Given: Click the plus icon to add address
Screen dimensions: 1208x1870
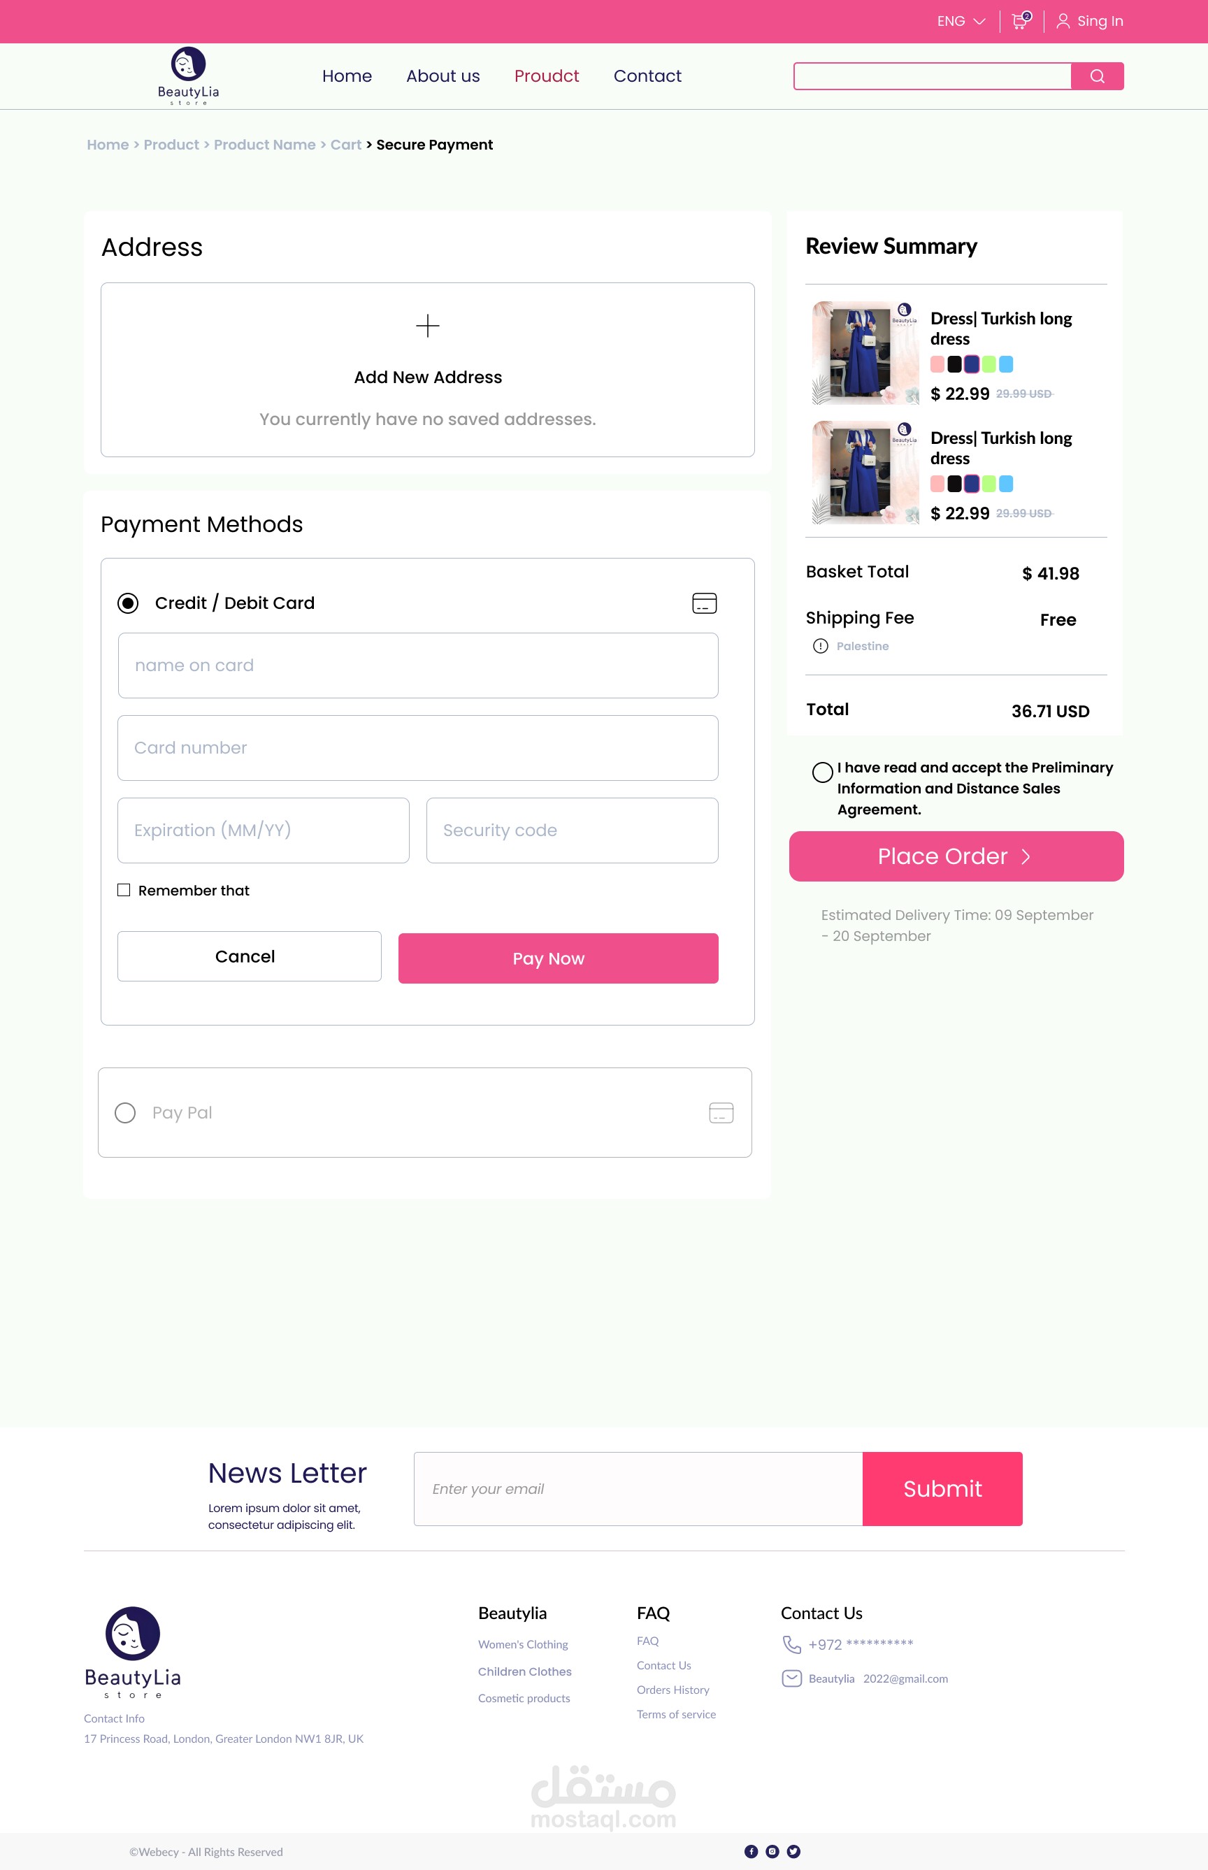Looking at the screenshot, I should point(428,326).
